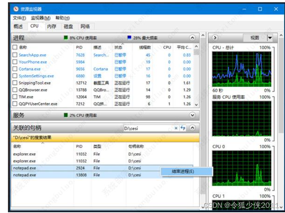This screenshot has height=213, width=285.
Task: Sort handles by the 类型 column header
Action: 97,146
